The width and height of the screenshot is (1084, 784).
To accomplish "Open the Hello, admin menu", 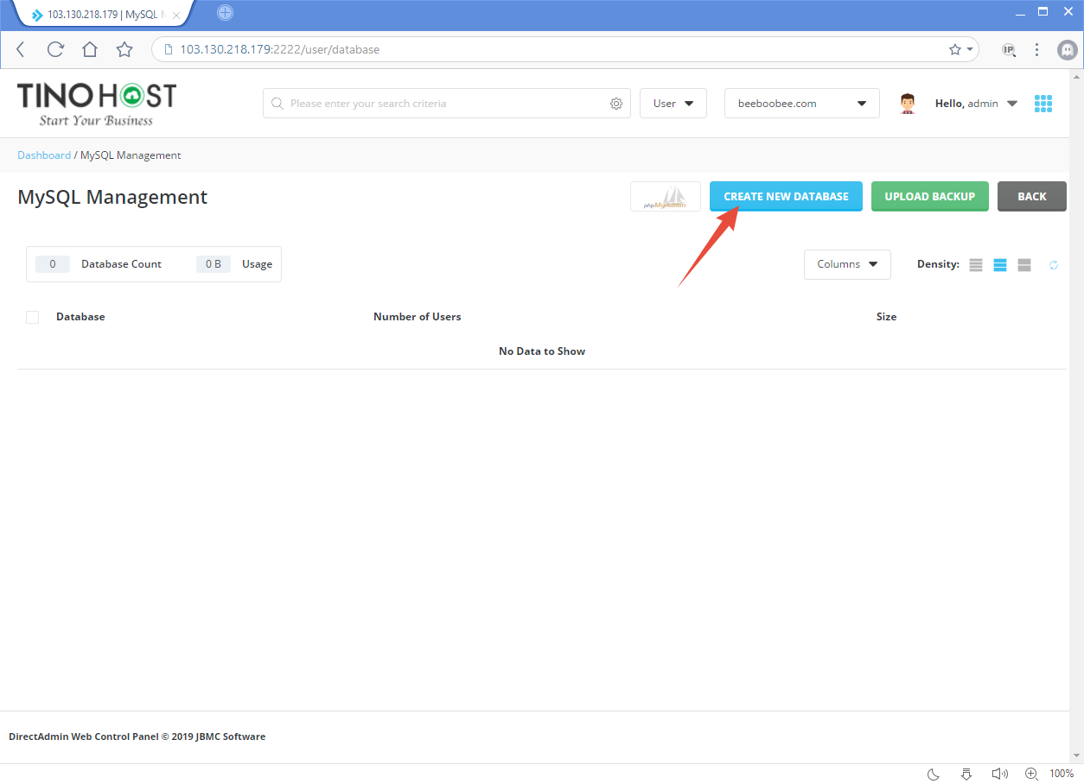I will [x=976, y=103].
